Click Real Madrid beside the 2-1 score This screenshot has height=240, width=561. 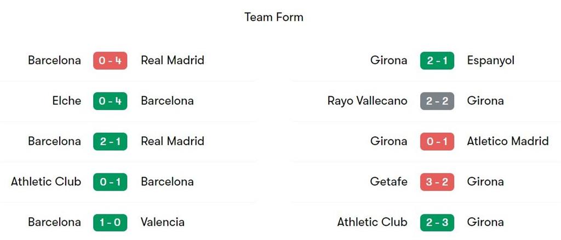(173, 142)
